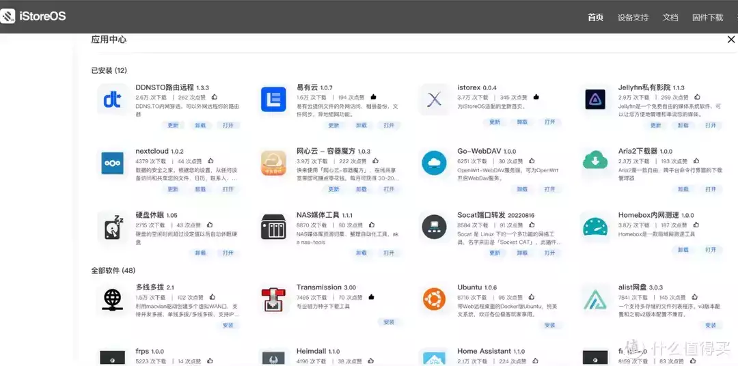Screen dimensions: 738x366
Task: Click Transmission's thumbs-up icon
Action: point(371,297)
